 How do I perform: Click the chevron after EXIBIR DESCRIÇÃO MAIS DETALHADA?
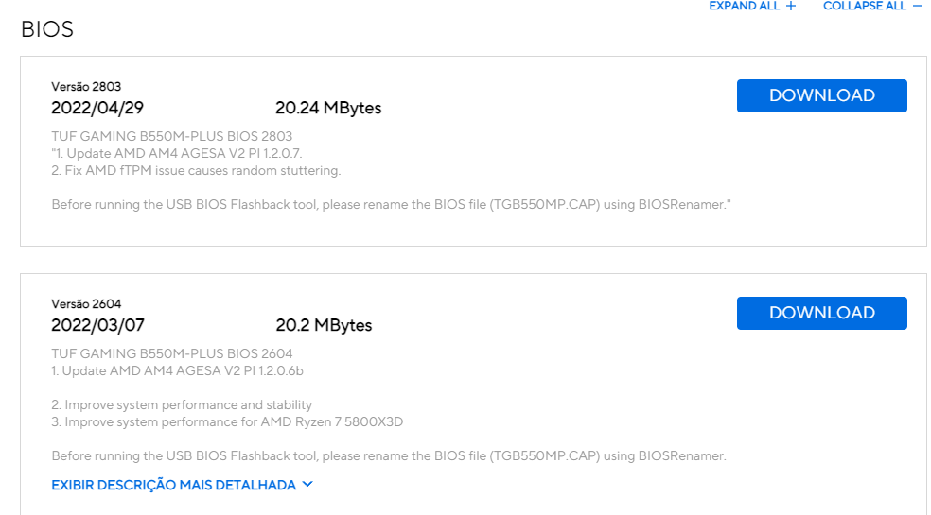307,484
